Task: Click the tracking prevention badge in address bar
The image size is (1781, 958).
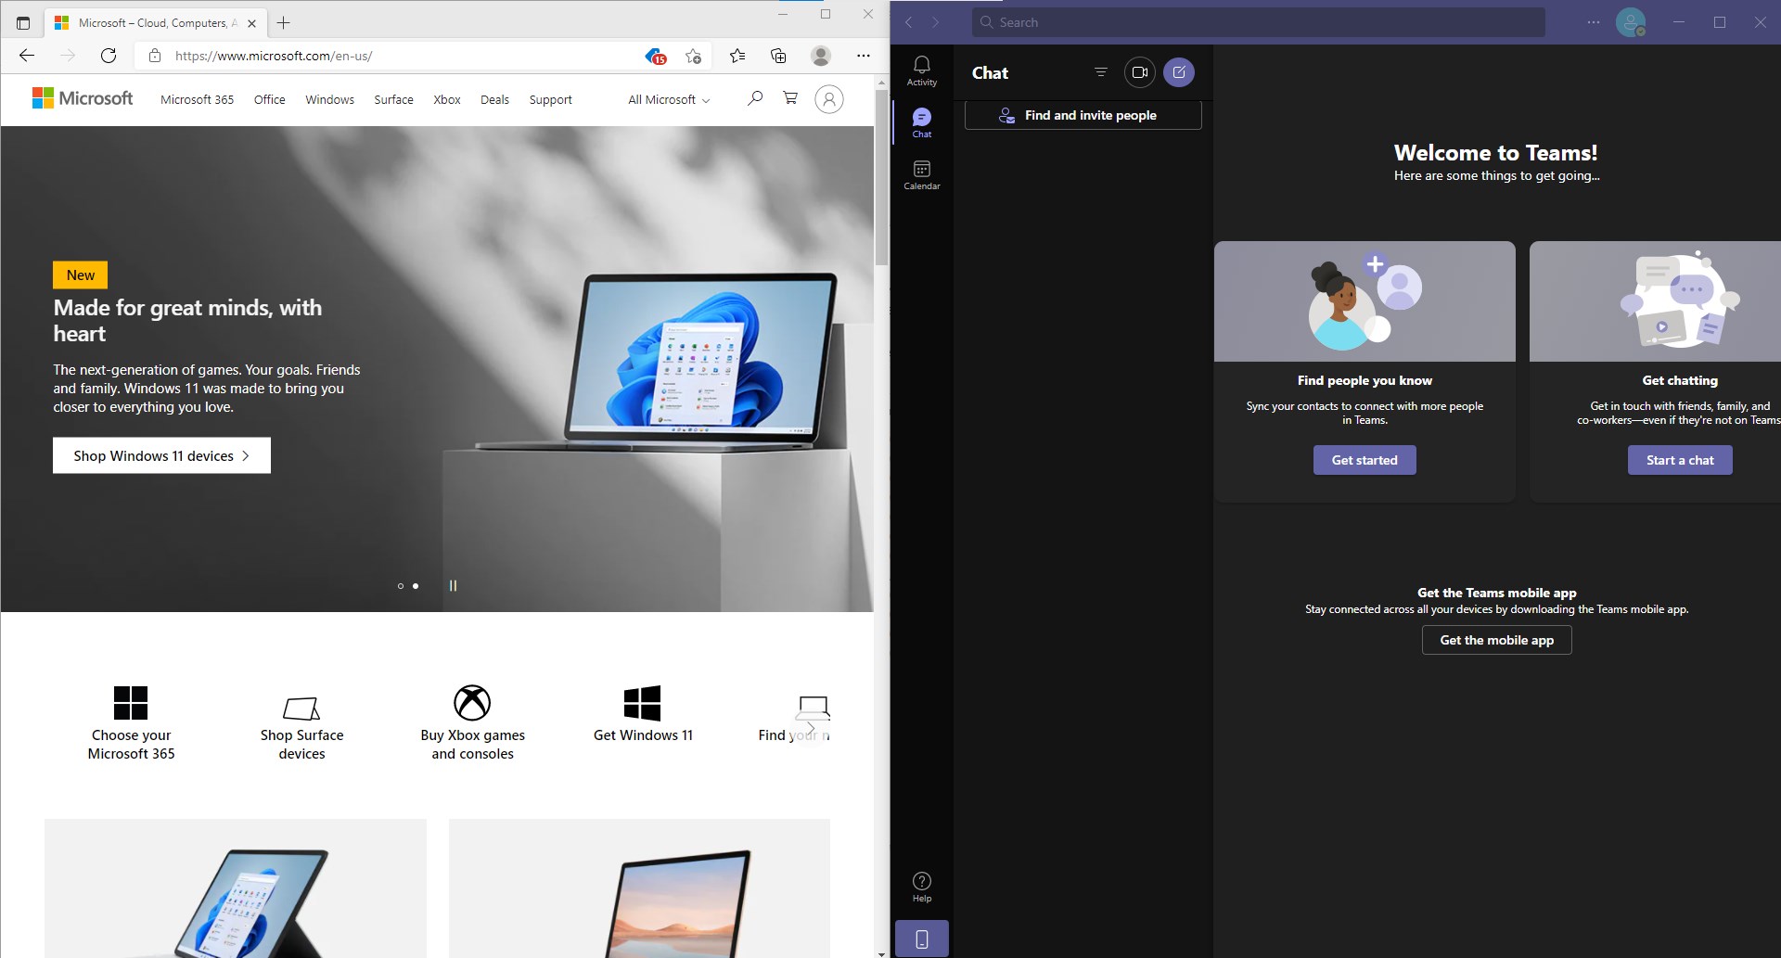Action: [655, 56]
